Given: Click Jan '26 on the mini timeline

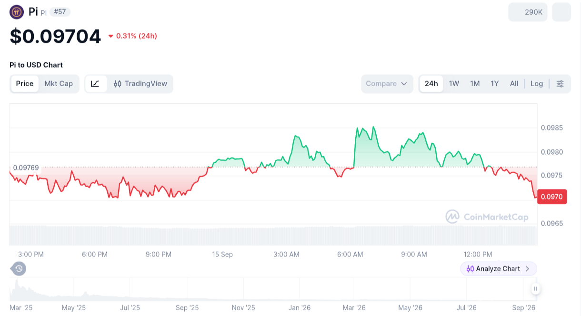Looking at the screenshot, I should pyautogui.click(x=300, y=308).
